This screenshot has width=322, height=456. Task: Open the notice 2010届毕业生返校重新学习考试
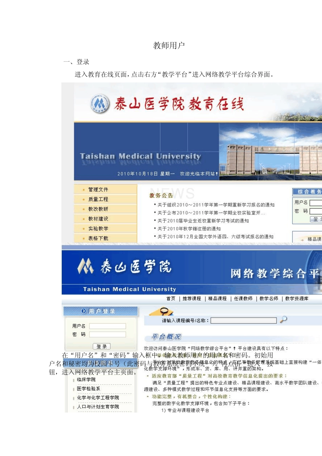point(203,221)
